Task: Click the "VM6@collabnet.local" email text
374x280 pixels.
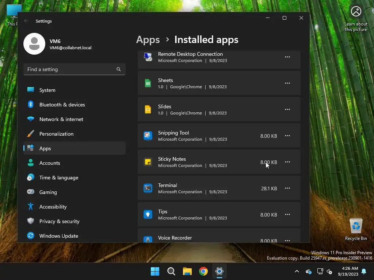Action: (70, 48)
